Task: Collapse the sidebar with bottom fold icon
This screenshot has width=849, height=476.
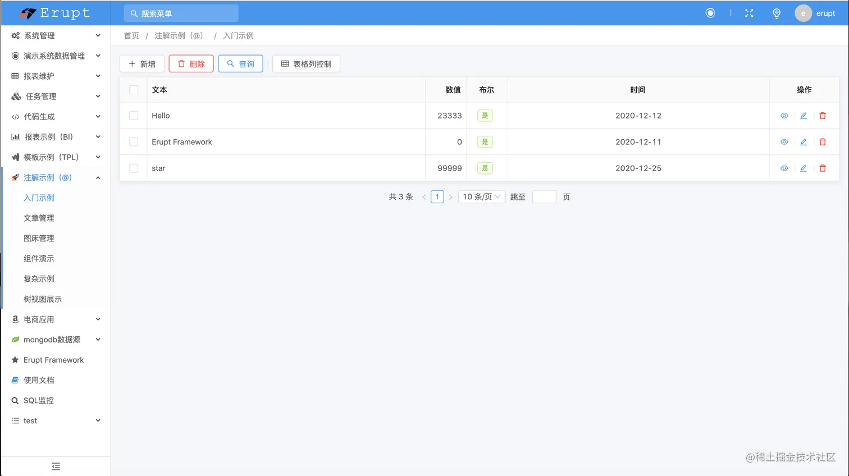Action: click(56, 466)
